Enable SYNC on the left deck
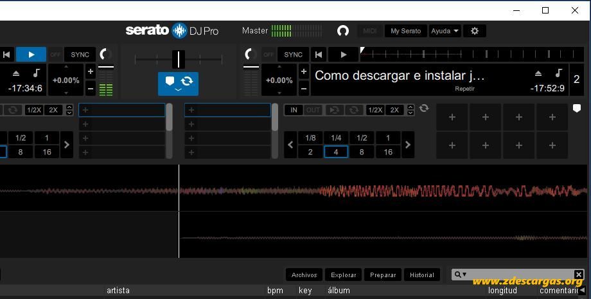This screenshot has height=299, width=591. click(x=80, y=55)
